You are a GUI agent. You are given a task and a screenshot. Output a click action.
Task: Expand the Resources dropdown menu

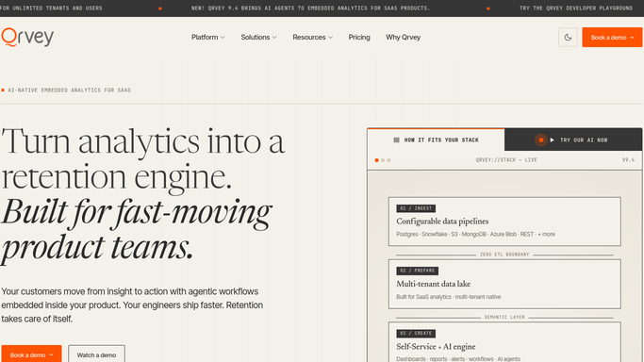tap(312, 38)
